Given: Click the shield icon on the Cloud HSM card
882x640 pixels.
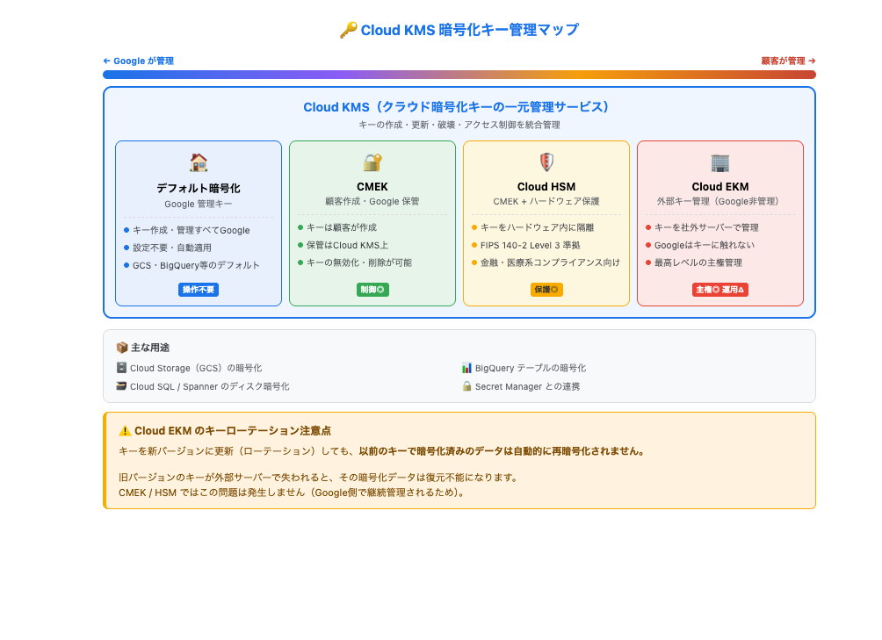Looking at the screenshot, I should (x=546, y=162).
